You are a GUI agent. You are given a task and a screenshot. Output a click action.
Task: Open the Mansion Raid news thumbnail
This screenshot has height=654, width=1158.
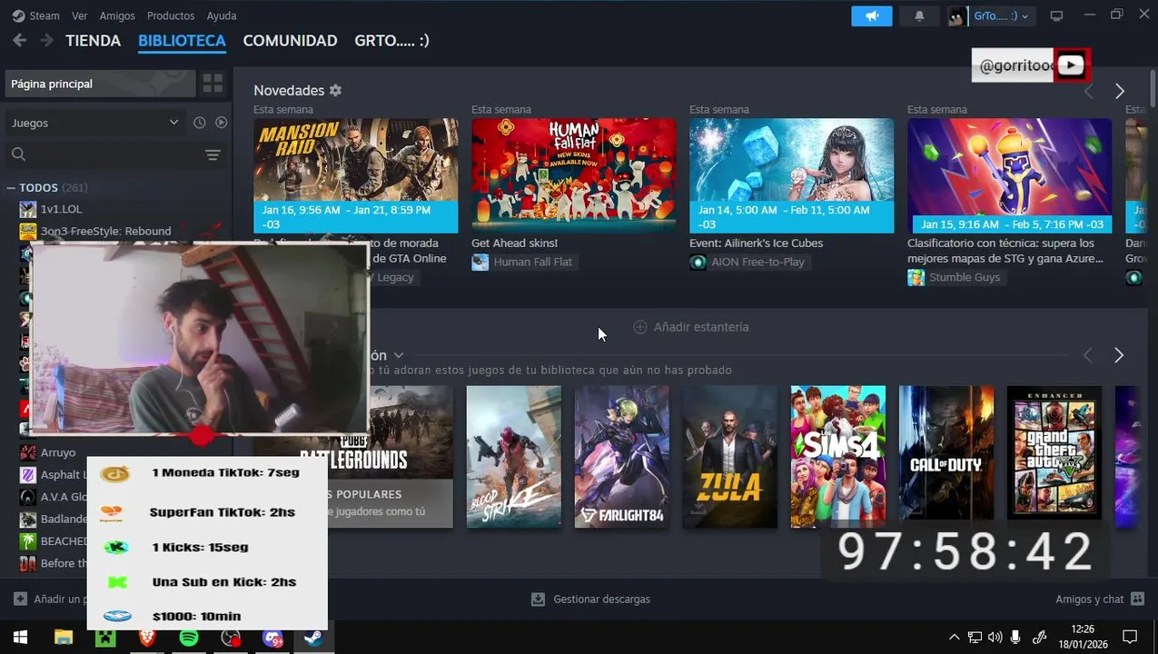(x=355, y=175)
